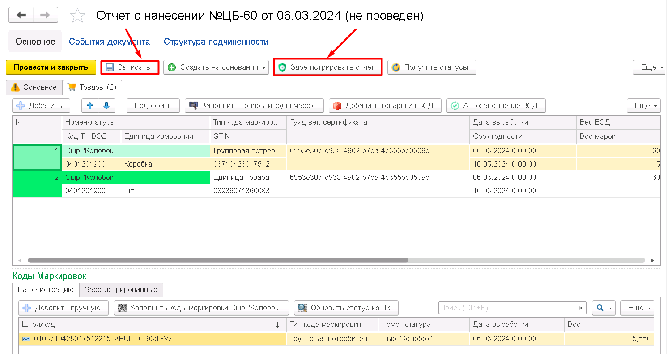667x354 pixels.
Task: Focus the Поиск (Ctrl+F) search field
Action: pyautogui.click(x=506, y=308)
